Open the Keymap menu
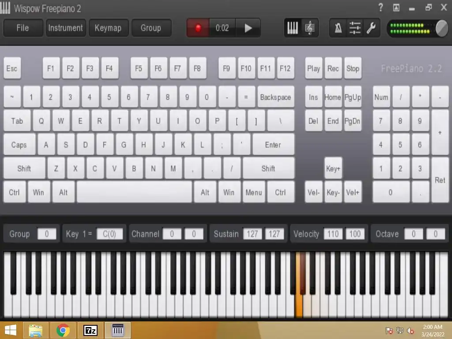The width and height of the screenshot is (452, 339). pos(109,28)
